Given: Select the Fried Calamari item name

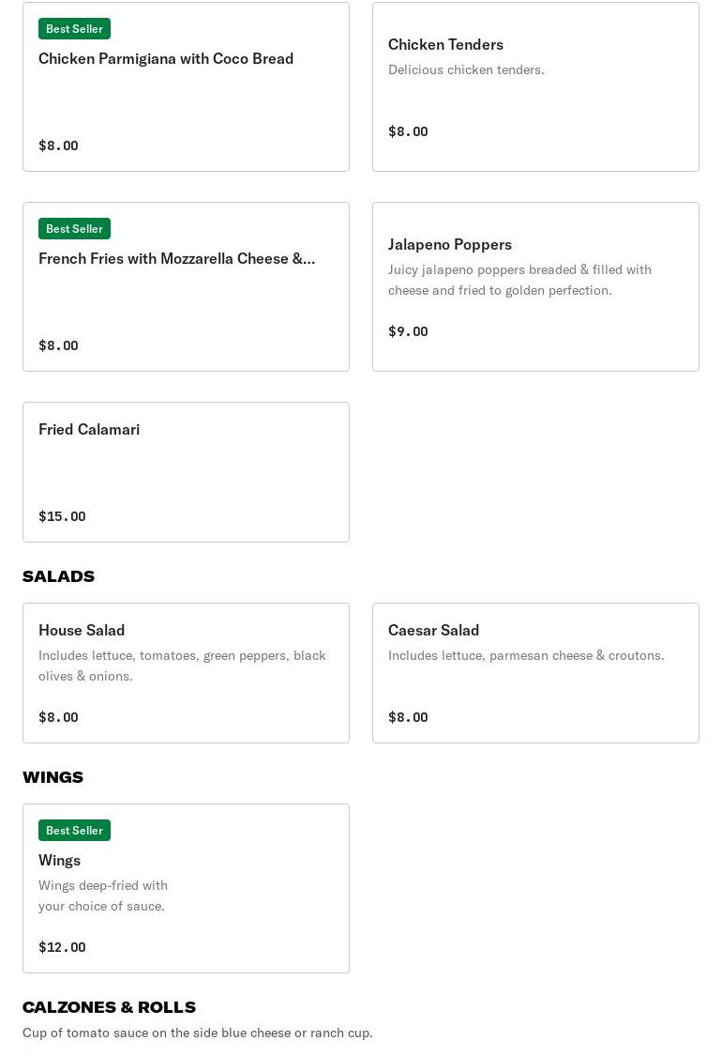Looking at the screenshot, I should click(89, 429).
